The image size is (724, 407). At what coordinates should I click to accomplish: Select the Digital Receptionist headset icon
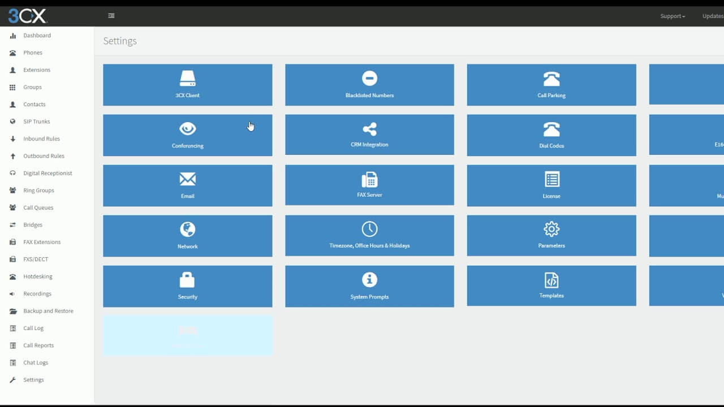click(12, 174)
